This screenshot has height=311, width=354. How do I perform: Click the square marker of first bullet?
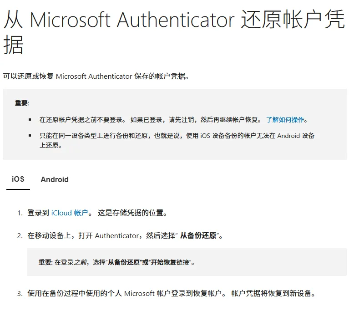coord(30,120)
